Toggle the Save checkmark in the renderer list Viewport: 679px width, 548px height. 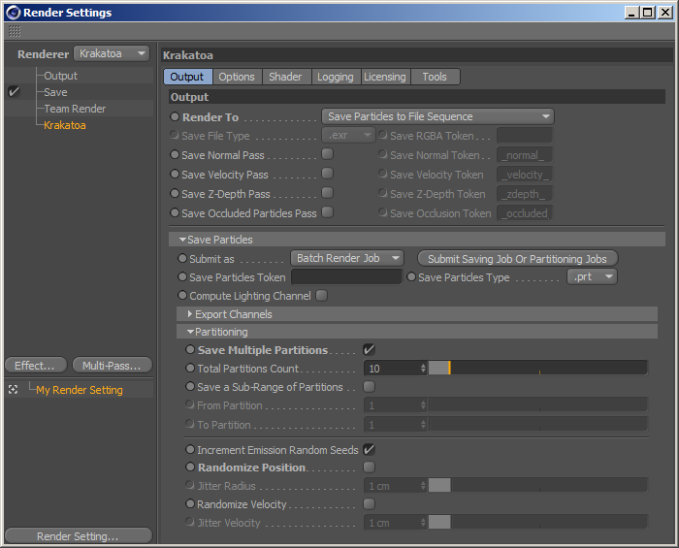tap(14, 91)
